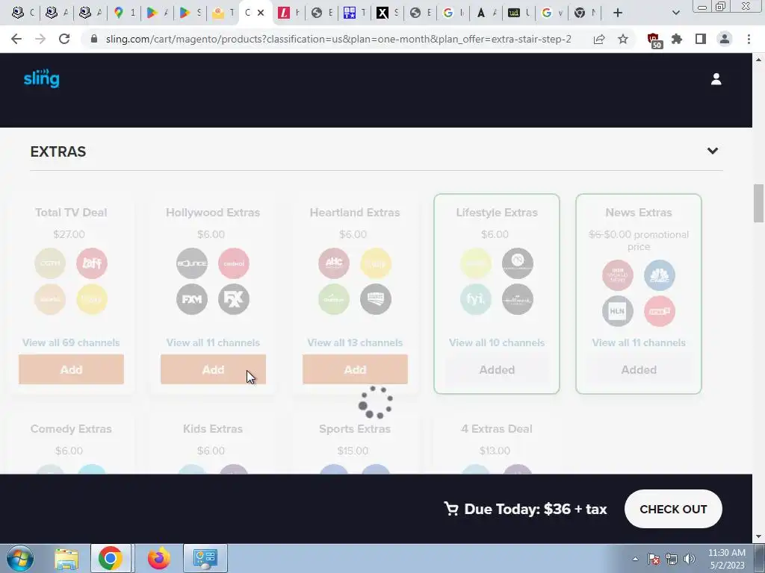
Task: Click the Cinemoi channel icon in Hollywood Extras
Action: click(x=234, y=263)
